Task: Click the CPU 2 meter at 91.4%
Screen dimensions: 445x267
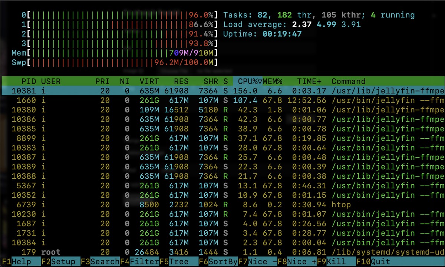Action: point(119,34)
